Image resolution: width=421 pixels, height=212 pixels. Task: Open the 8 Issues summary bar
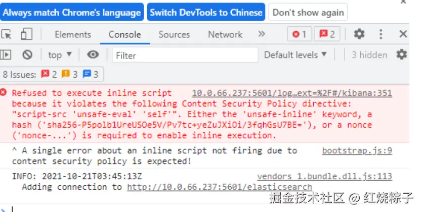[x=51, y=74]
